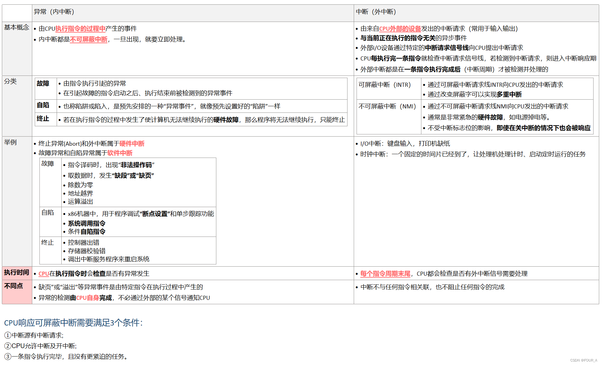602x365 pixels.
Task: Click the bold text 多重中断
Action: [509, 95]
